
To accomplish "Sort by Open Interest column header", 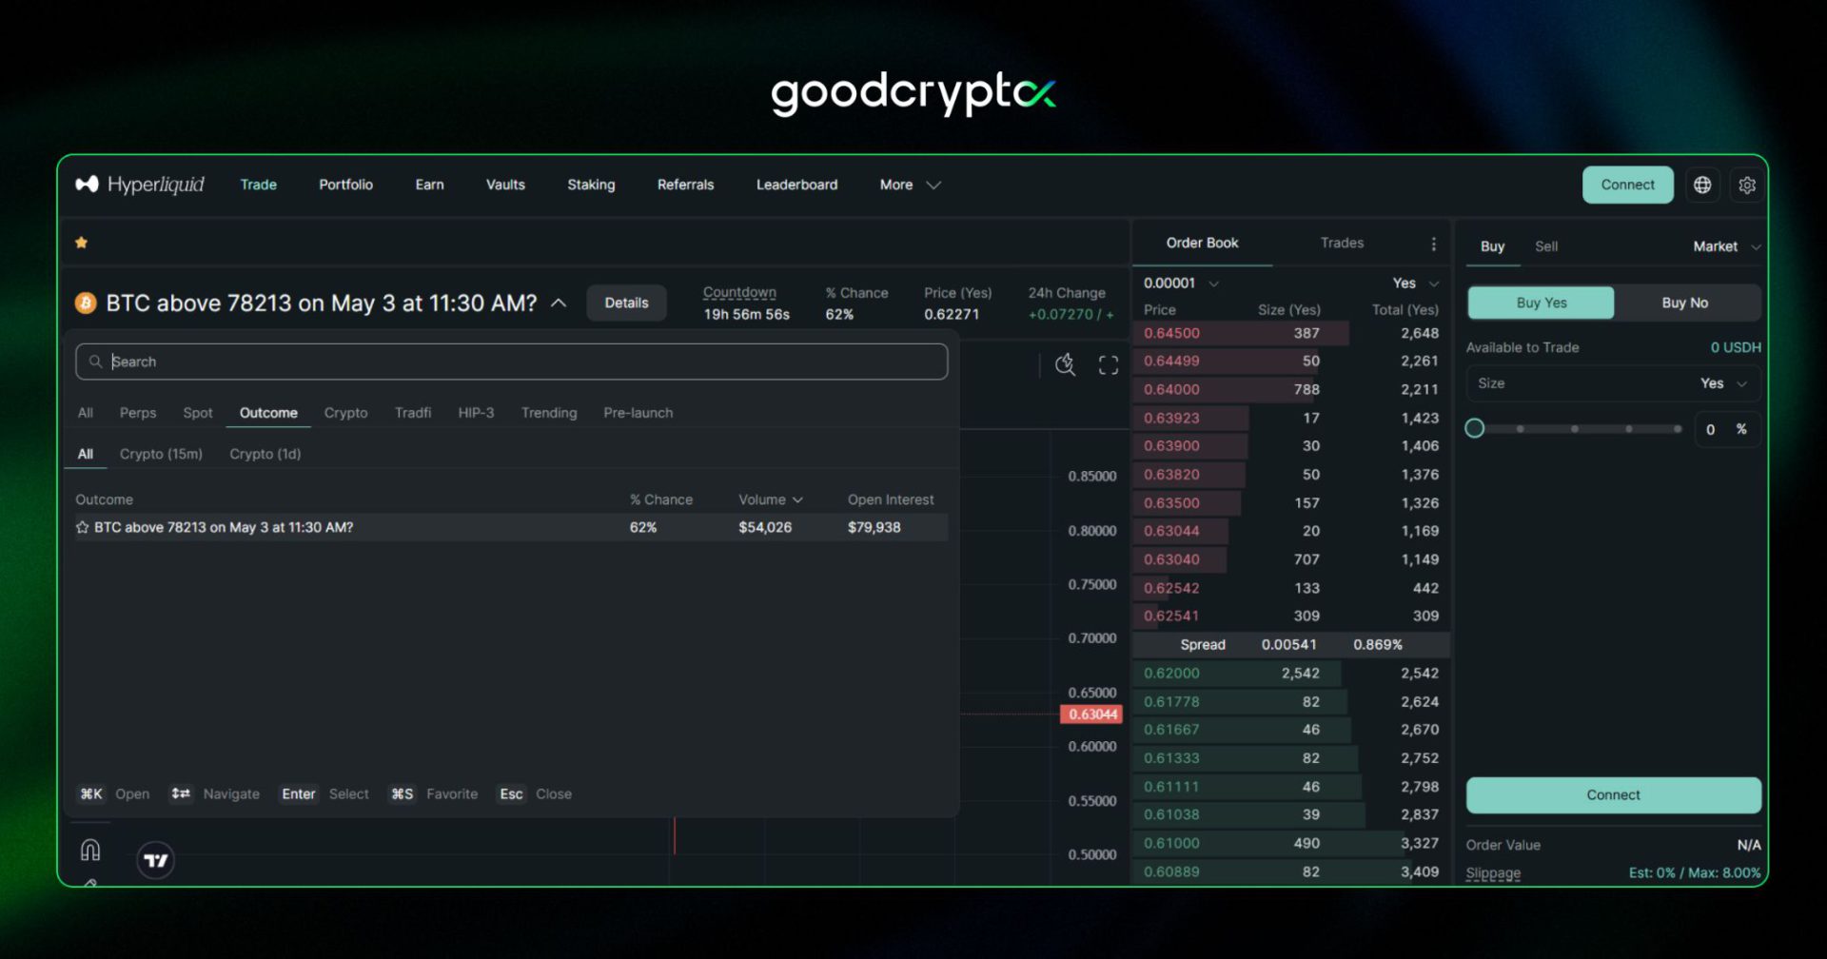I will [891, 499].
